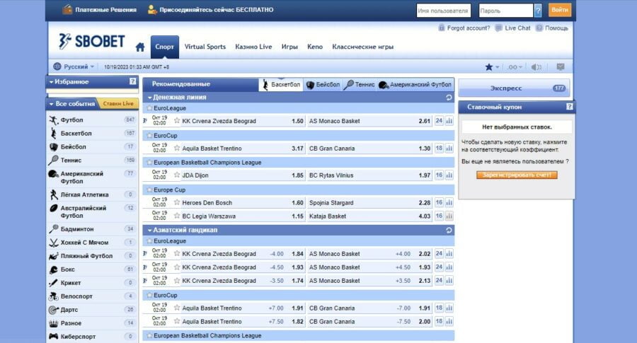Viewport: 637px width, 343px height.
Task: Switch to the Теннис recommended tab
Action: (359, 84)
